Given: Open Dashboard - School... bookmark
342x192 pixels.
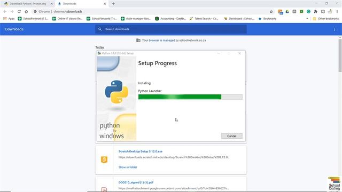Looking at the screenshot, I should pyautogui.click(x=239, y=19).
